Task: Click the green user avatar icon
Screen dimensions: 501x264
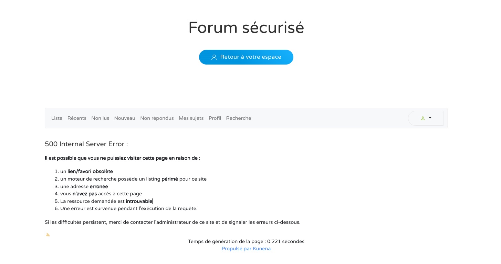Action: tap(422, 118)
